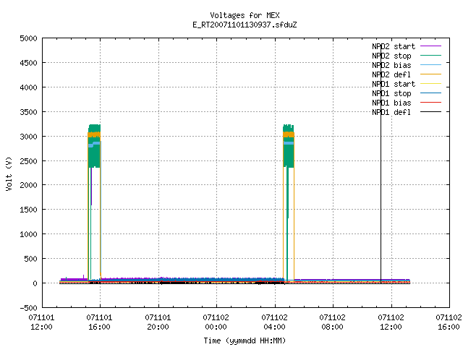
Task: Click the 'Time (yymmdd HH:MM)' x-axis label
Action: tap(245, 340)
